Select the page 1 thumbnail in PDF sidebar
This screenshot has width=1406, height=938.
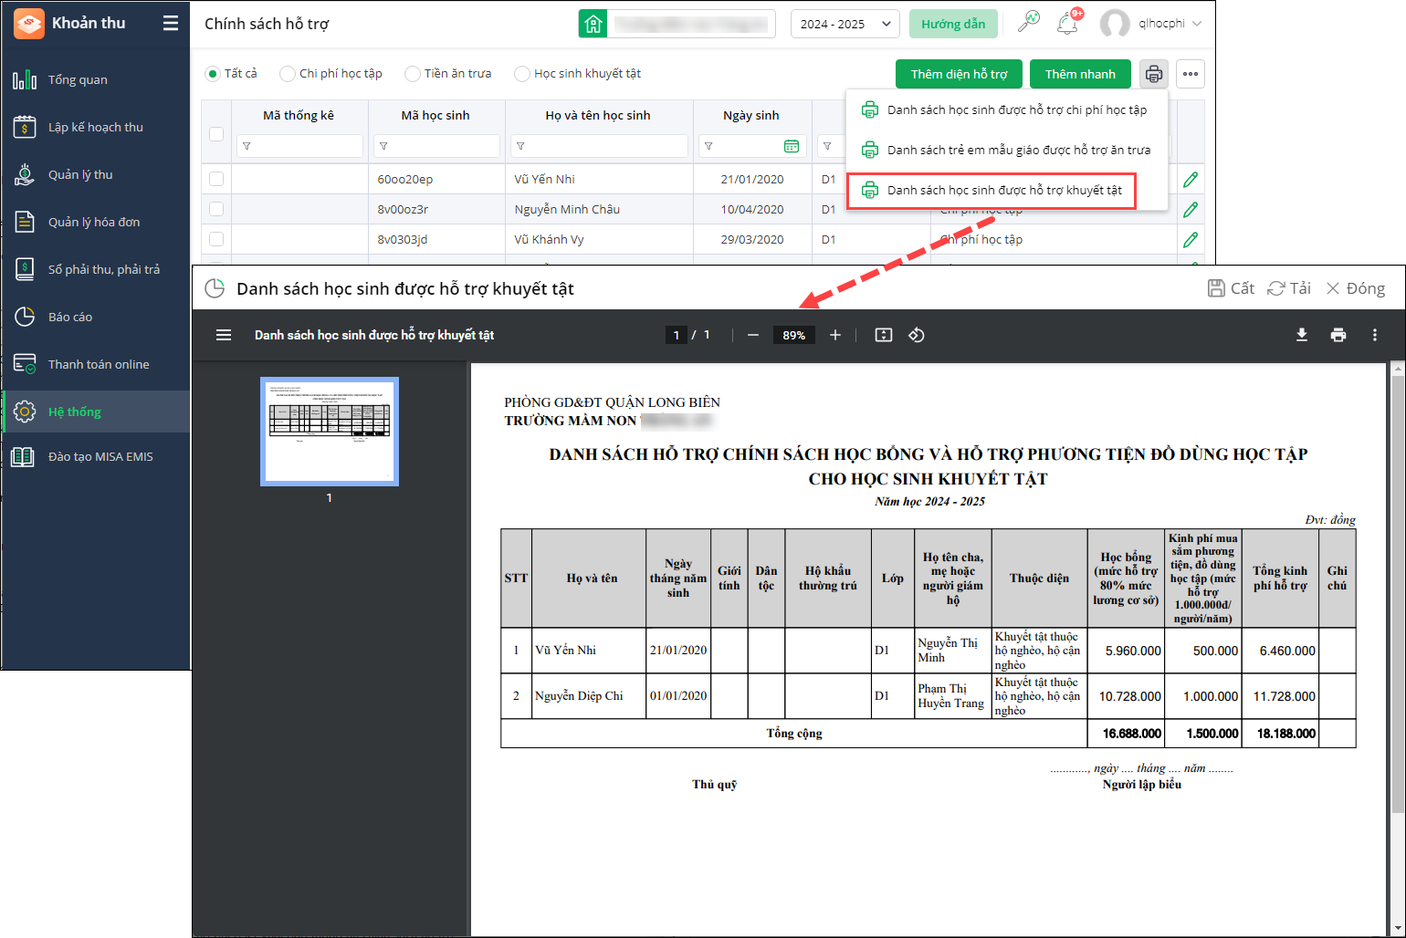(330, 431)
